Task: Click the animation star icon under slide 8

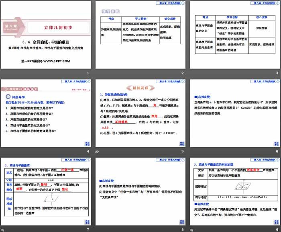Action: [97, 230]
